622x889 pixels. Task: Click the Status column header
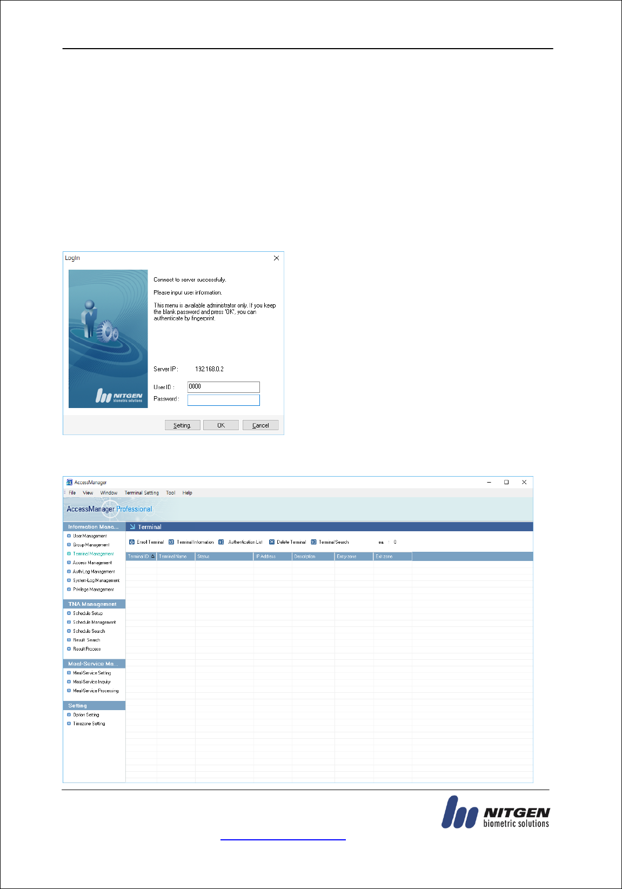[224, 557]
